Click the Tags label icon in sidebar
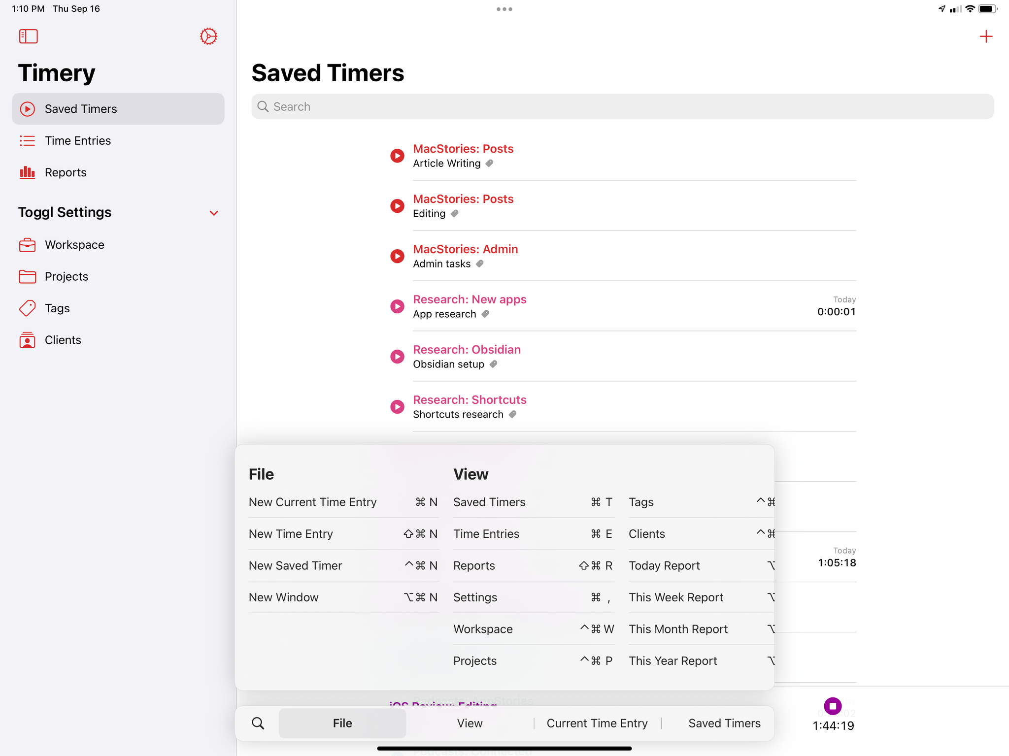This screenshot has height=756, width=1009. pos(28,308)
